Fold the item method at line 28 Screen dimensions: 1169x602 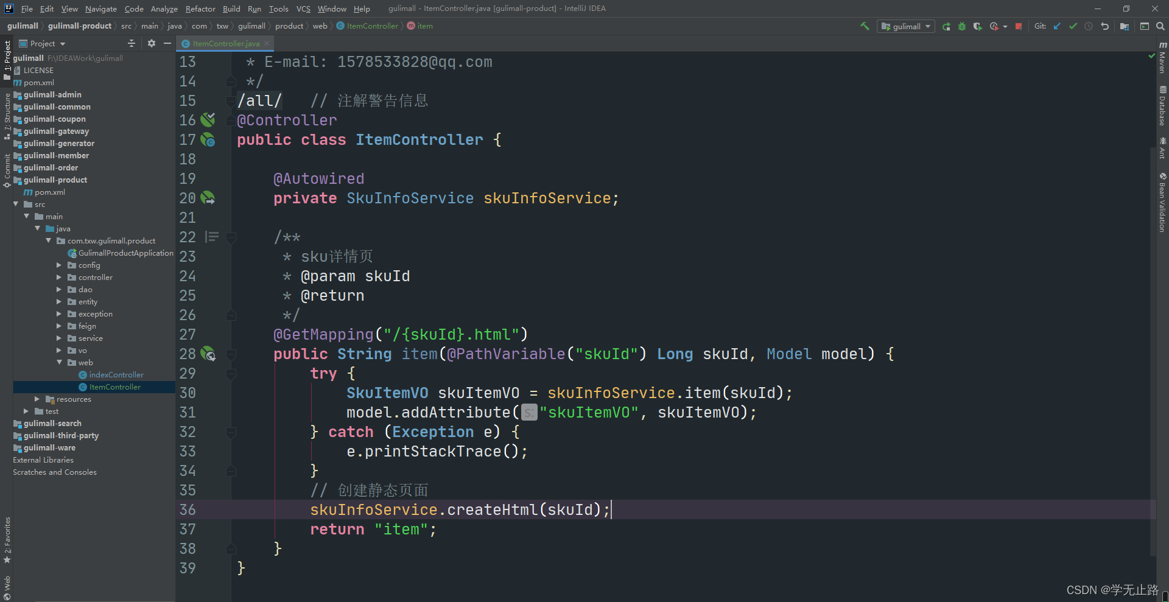[231, 354]
